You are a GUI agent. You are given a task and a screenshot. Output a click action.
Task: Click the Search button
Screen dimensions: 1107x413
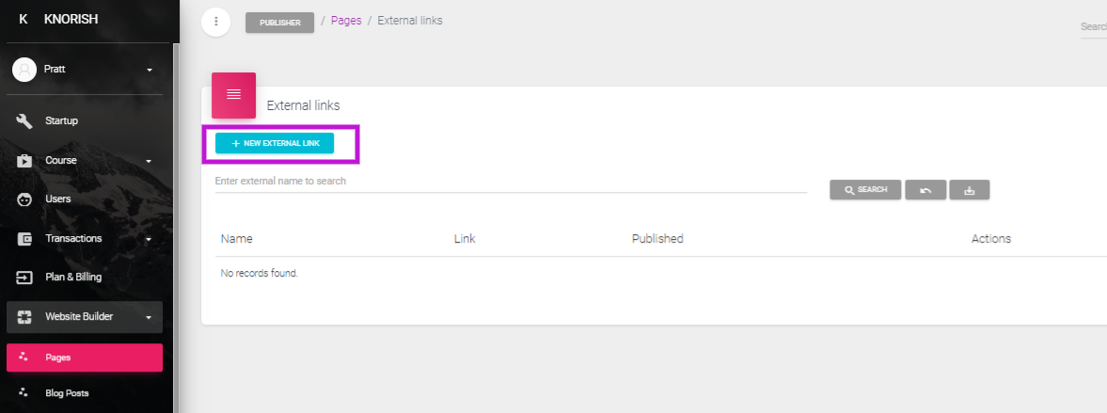(x=865, y=190)
